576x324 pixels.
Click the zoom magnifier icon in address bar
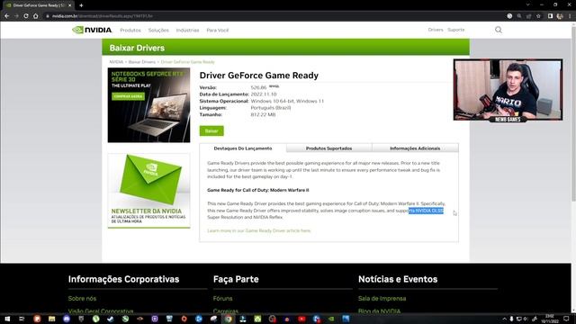(519, 16)
